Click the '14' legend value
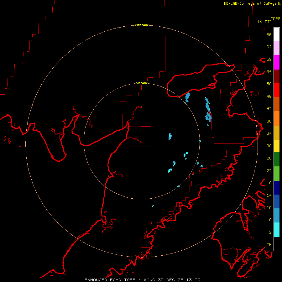282x282 pixels. coord(269,195)
